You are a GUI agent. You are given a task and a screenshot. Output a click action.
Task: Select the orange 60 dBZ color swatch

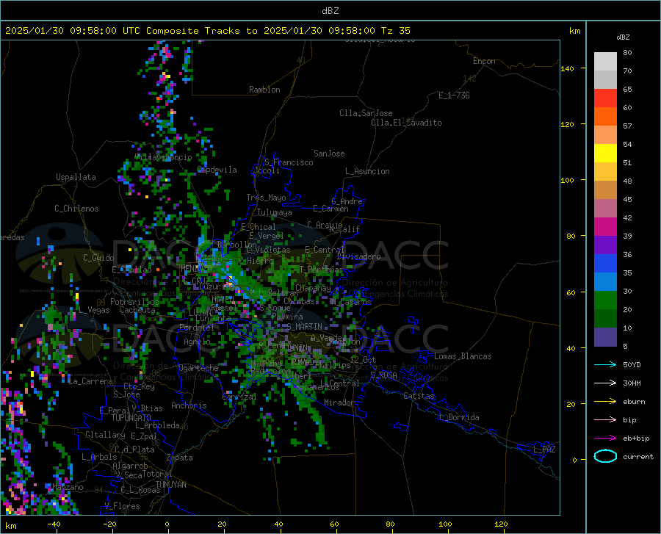605,116
